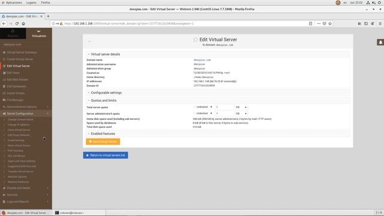Click Save Virtual Server button
The image size is (384, 216).
(103, 142)
